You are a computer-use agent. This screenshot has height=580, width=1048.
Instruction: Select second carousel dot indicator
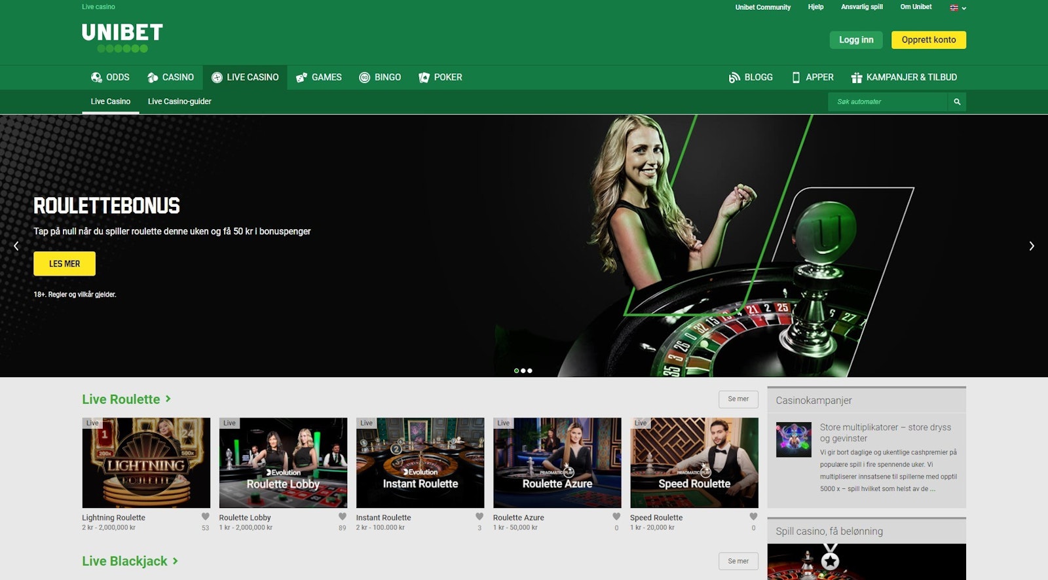523,371
